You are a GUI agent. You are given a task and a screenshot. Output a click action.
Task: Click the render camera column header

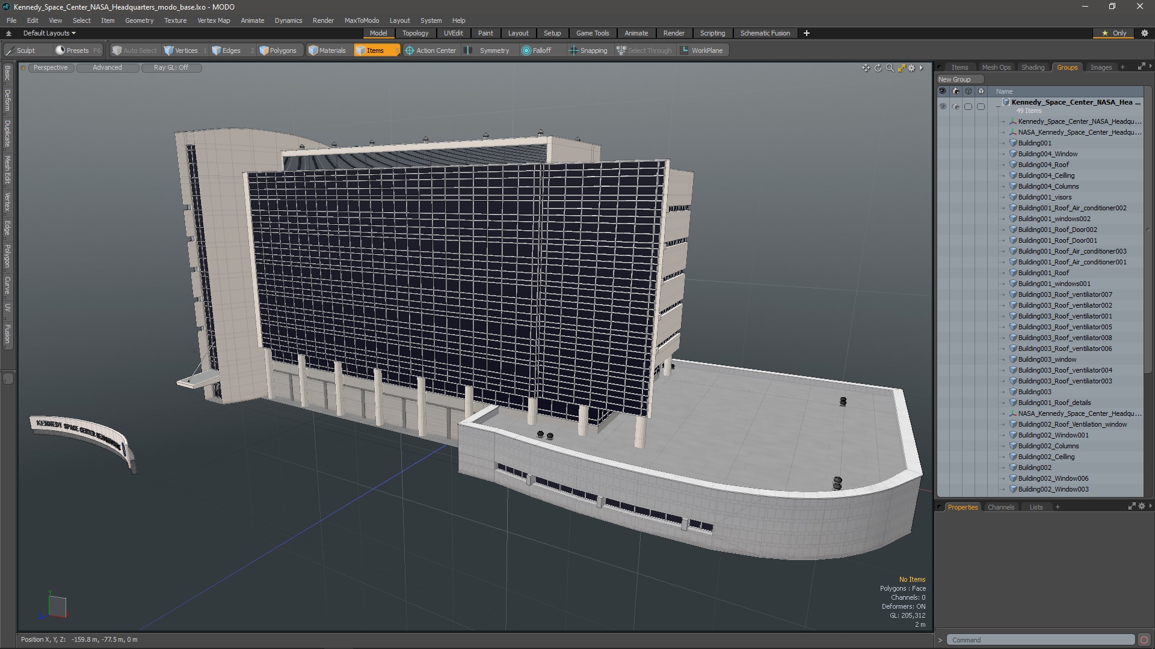tap(956, 91)
